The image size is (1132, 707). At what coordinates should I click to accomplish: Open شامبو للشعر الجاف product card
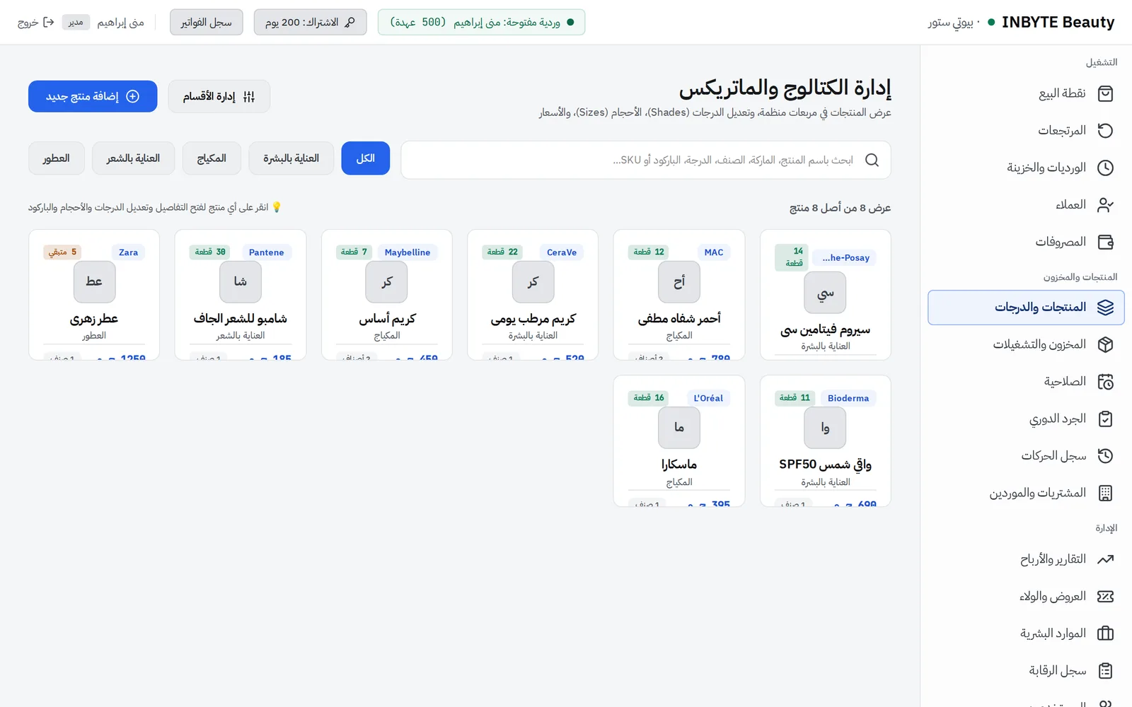coord(241,295)
